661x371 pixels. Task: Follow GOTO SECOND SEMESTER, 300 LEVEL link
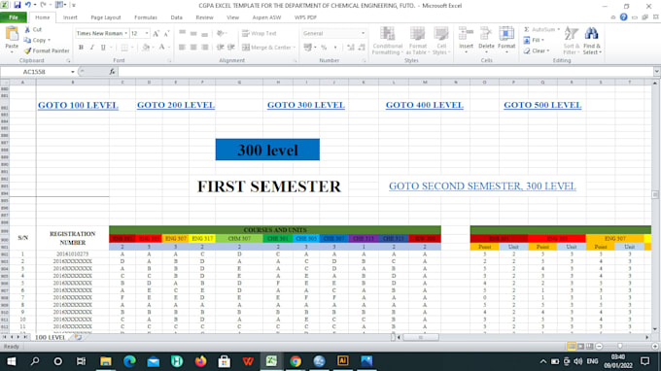click(482, 185)
